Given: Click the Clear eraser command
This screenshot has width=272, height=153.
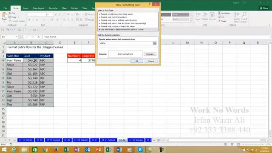Looking at the screenshot, I should (x=223, y=21).
